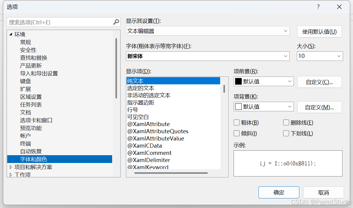Viewport: 353px width, 208px height.
Task: Select 纯文本 display item
Action: pos(173,81)
